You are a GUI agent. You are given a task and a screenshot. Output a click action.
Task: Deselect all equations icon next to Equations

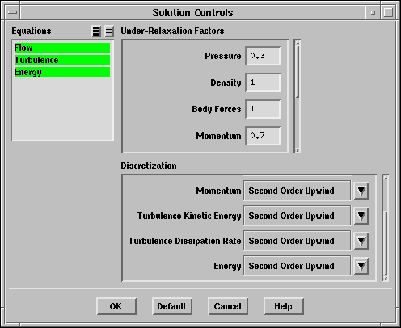pos(109,32)
